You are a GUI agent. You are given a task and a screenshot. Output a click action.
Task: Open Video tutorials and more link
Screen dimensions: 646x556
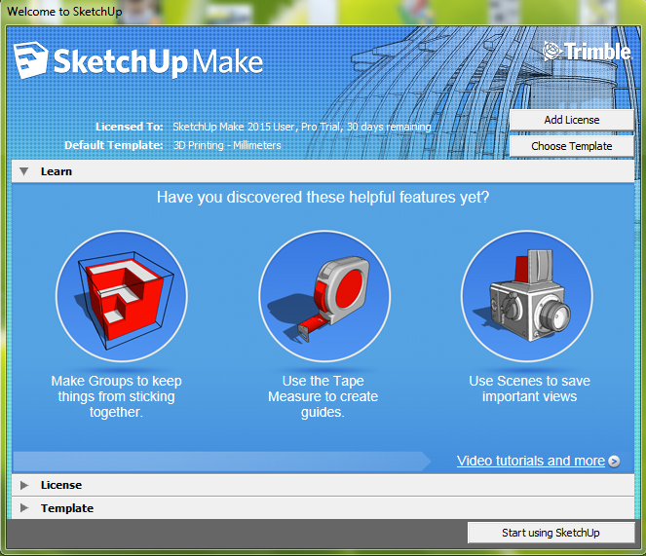tap(531, 461)
